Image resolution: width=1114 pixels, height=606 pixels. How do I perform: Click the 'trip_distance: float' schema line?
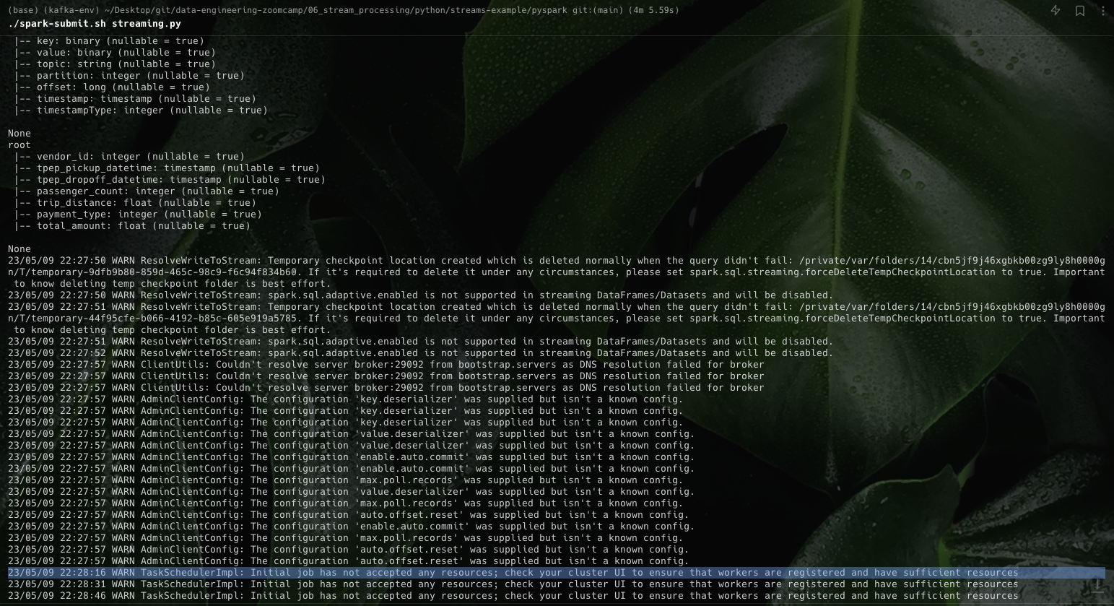135,203
